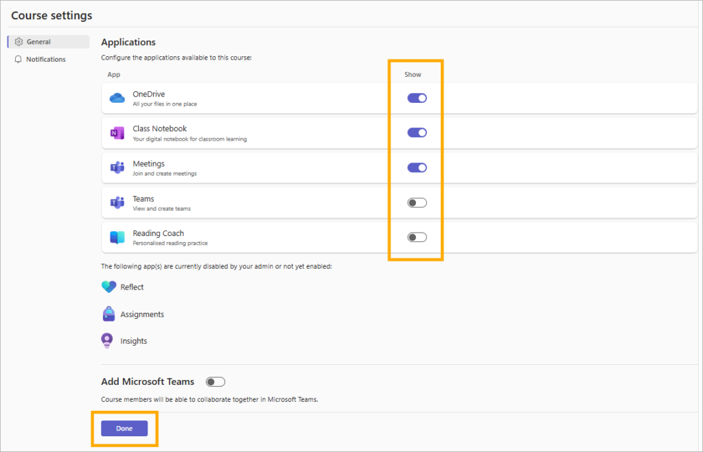The height and width of the screenshot is (452, 703).
Task: Switch on Add Microsoft Teams toggle
Action: pyautogui.click(x=215, y=382)
